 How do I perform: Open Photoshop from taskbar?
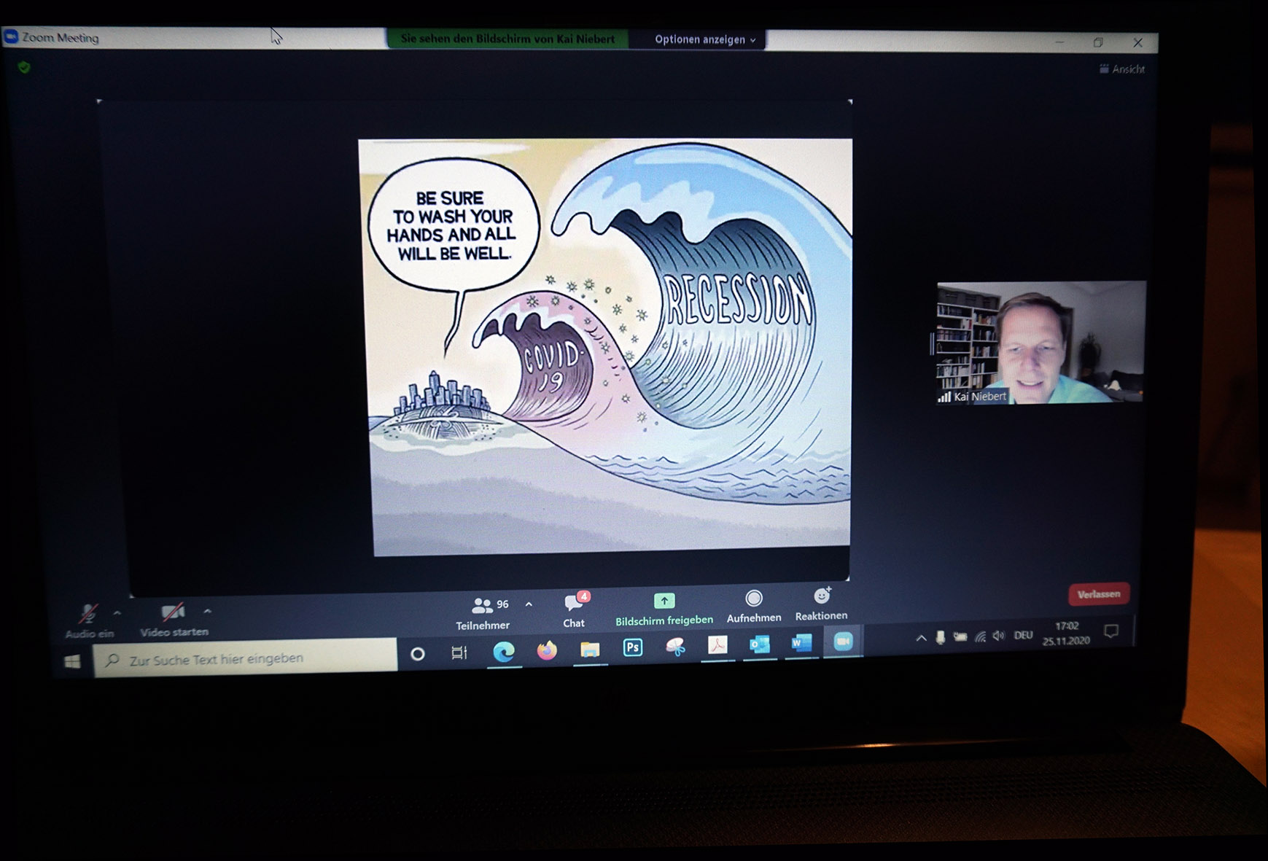pyautogui.click(x=632, y=647)
